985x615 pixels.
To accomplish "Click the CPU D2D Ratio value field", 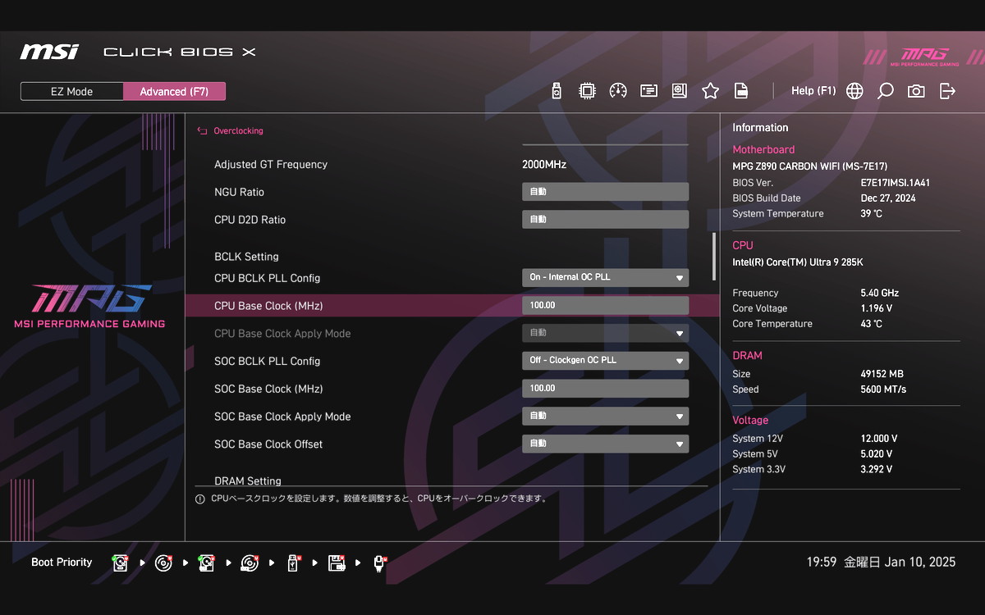I will pyautogui.click(x=605, y=219).
